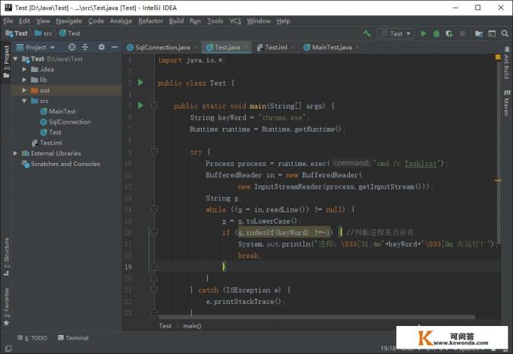This screenshot has width=513, height=354.
Task: Collapse the Test project root node
Action: point(15,59)
